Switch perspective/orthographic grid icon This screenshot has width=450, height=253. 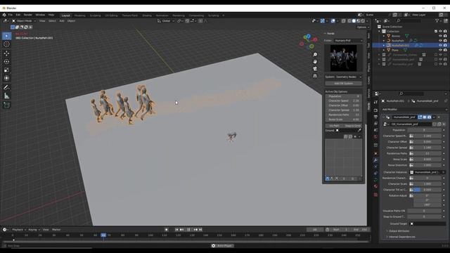pos(315,76)
